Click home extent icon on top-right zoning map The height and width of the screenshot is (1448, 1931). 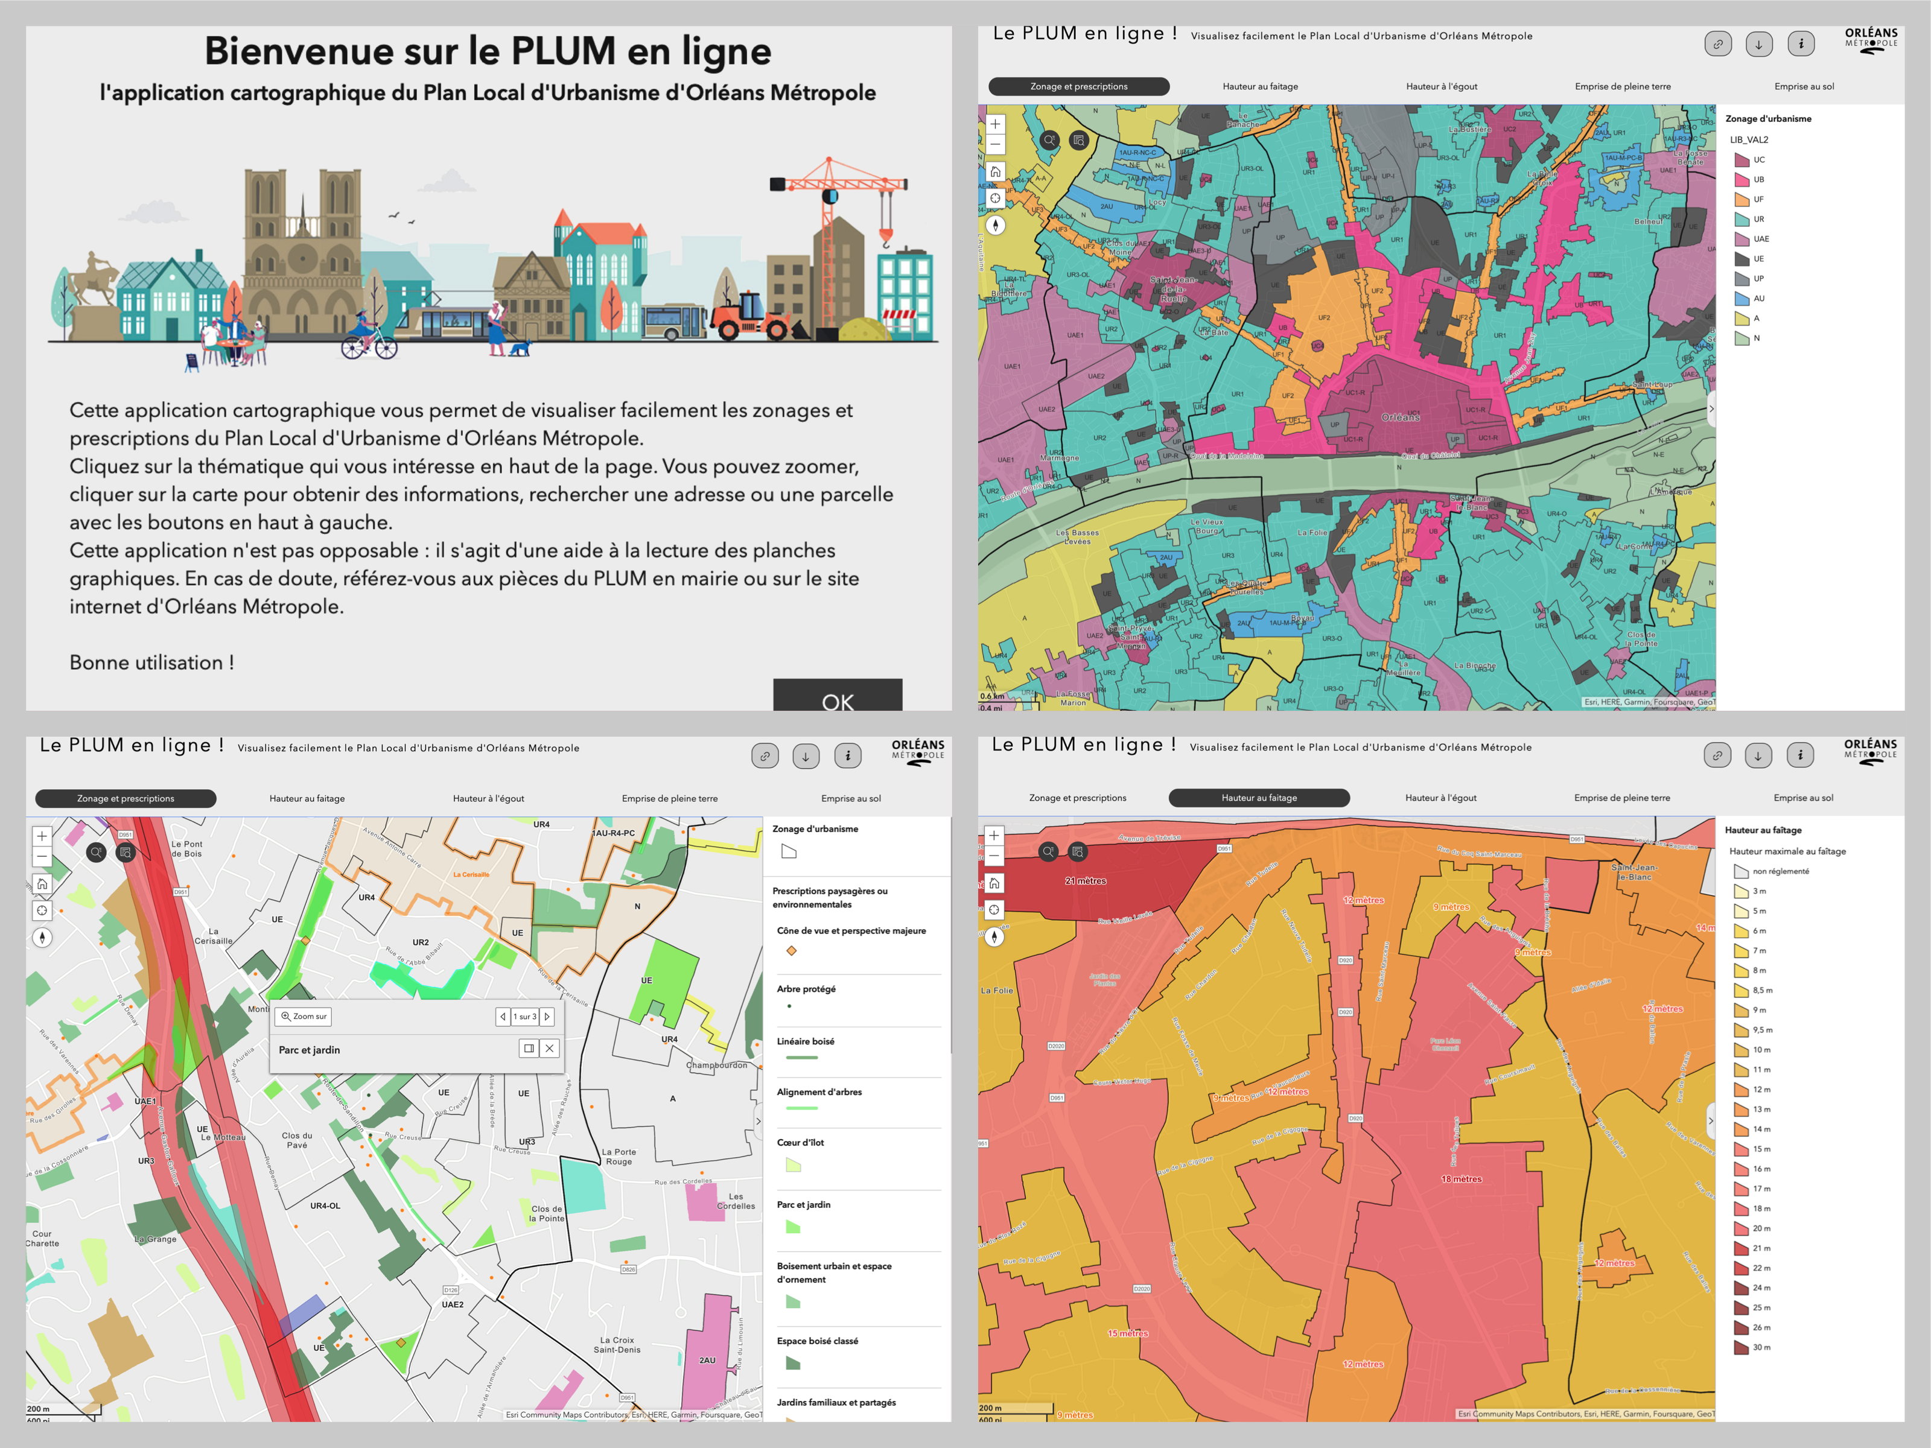tap(995, 171)
